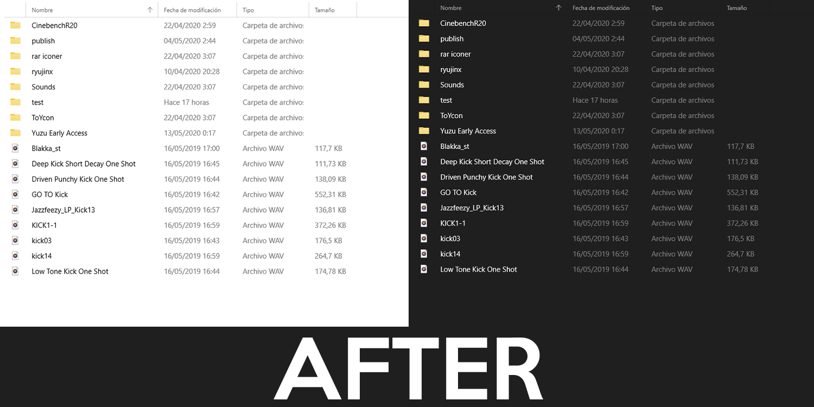814x407 pixels.
Task: Select the Low Tone Kick One Shot icon
Action: (14, 271)
